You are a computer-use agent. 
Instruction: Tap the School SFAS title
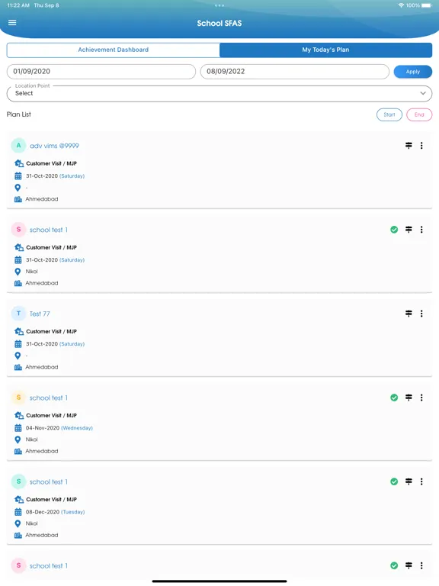(219, 23)
